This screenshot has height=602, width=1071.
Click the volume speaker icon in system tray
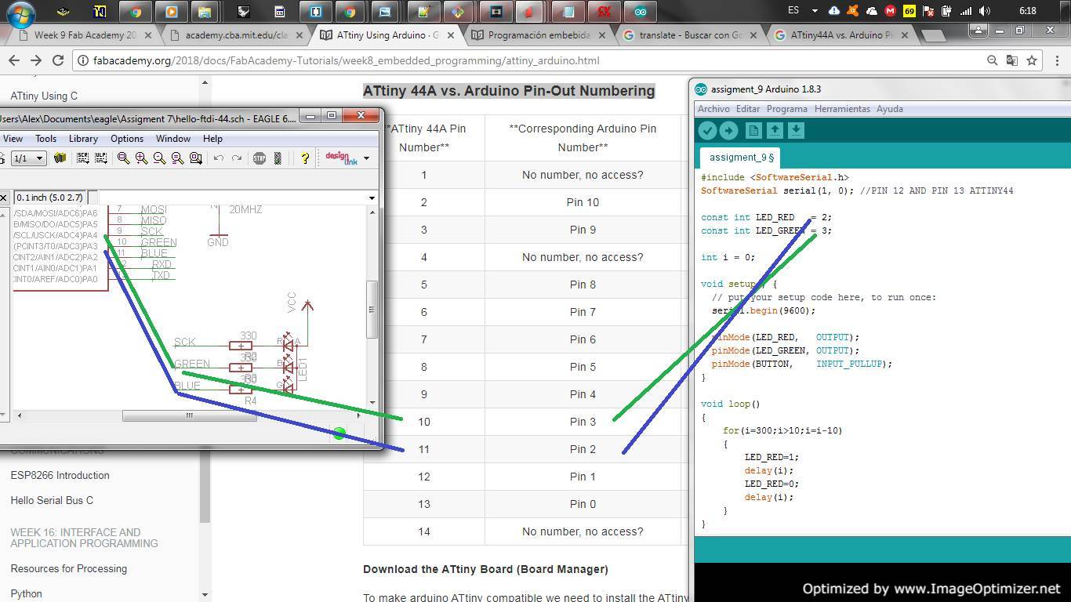[x=985, y=11]
